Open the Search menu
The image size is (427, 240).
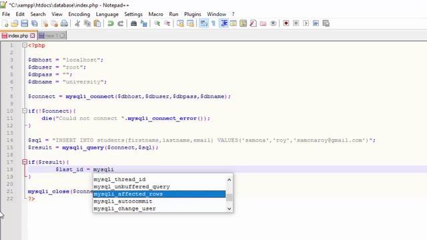click(x=38, y=14)
